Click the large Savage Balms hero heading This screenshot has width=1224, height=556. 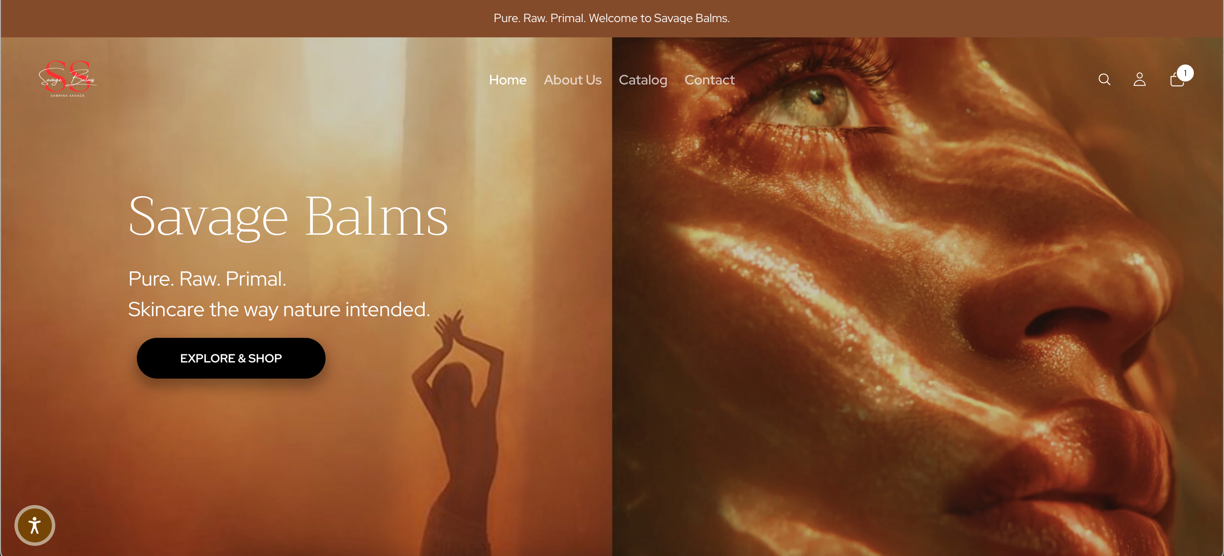[288, 216]
